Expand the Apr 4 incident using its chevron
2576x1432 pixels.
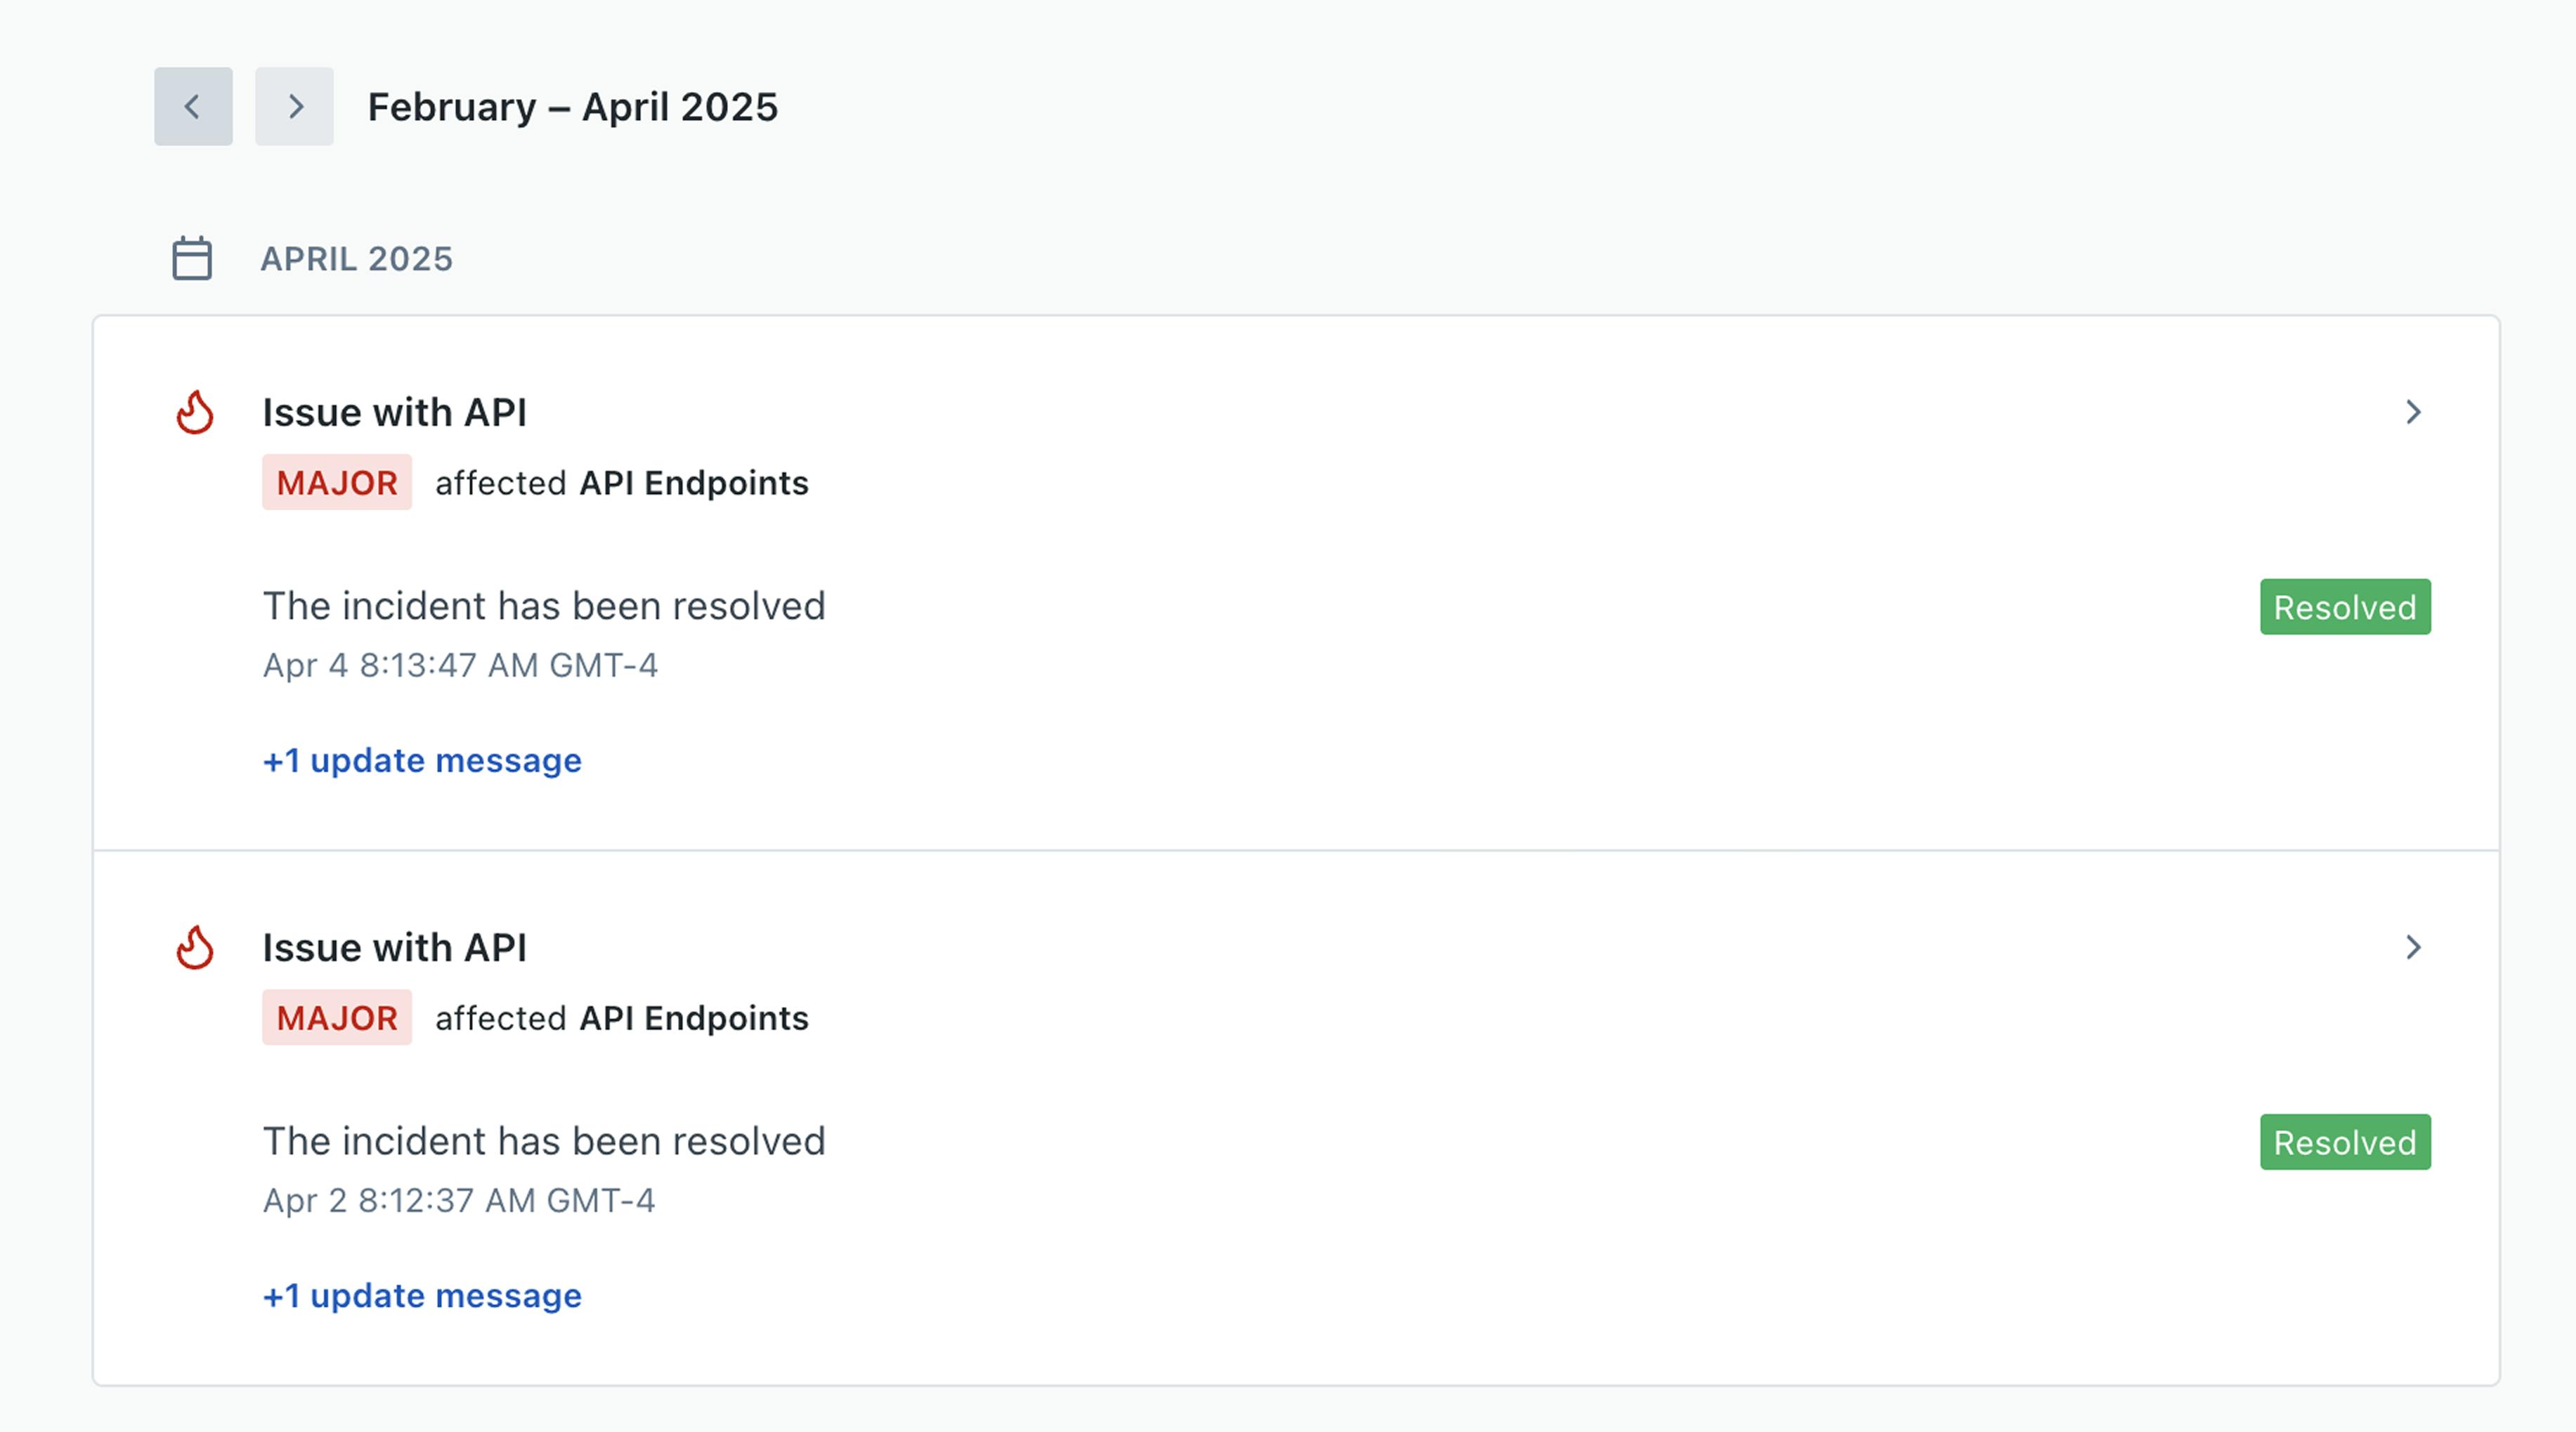coord(2413,412)
